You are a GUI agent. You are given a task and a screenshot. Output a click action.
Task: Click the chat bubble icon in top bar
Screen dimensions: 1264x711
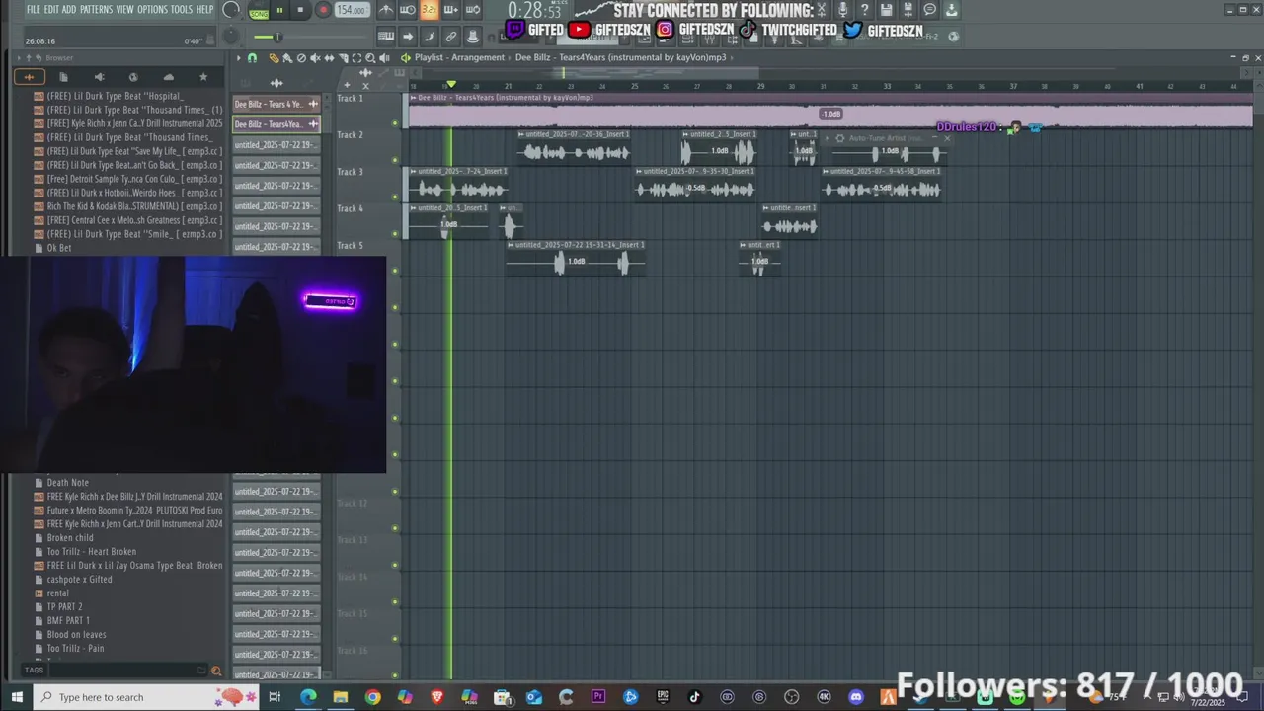click(929, 10)
